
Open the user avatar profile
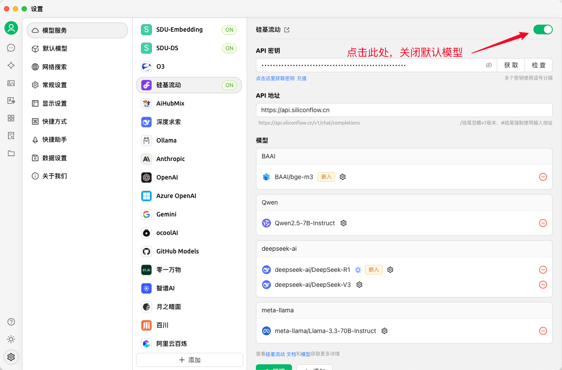11,28
